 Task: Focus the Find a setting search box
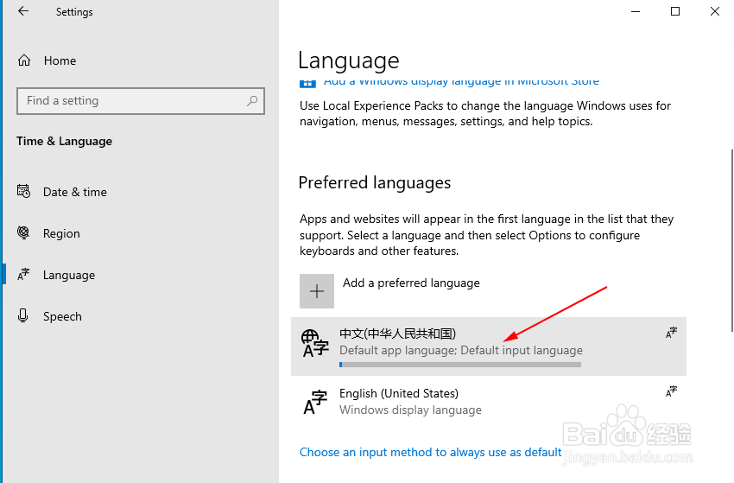141,101
